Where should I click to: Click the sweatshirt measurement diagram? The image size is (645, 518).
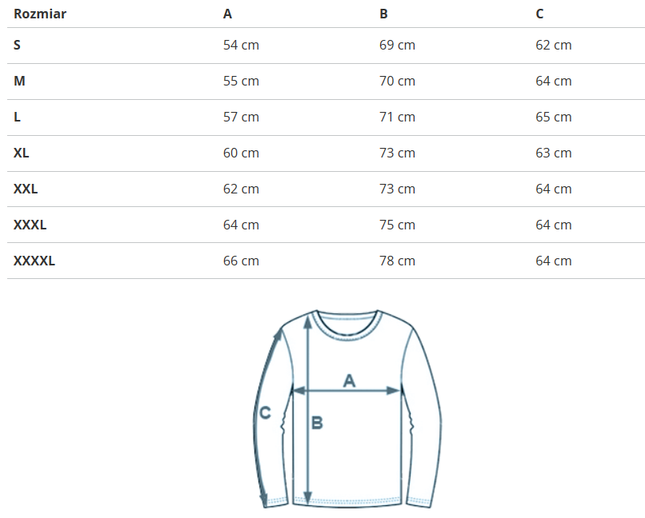click(x=348, y=408)
